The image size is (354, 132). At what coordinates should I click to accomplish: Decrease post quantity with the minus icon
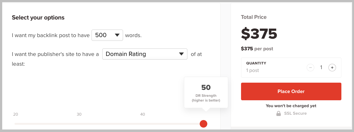click(x=310, y=68)
